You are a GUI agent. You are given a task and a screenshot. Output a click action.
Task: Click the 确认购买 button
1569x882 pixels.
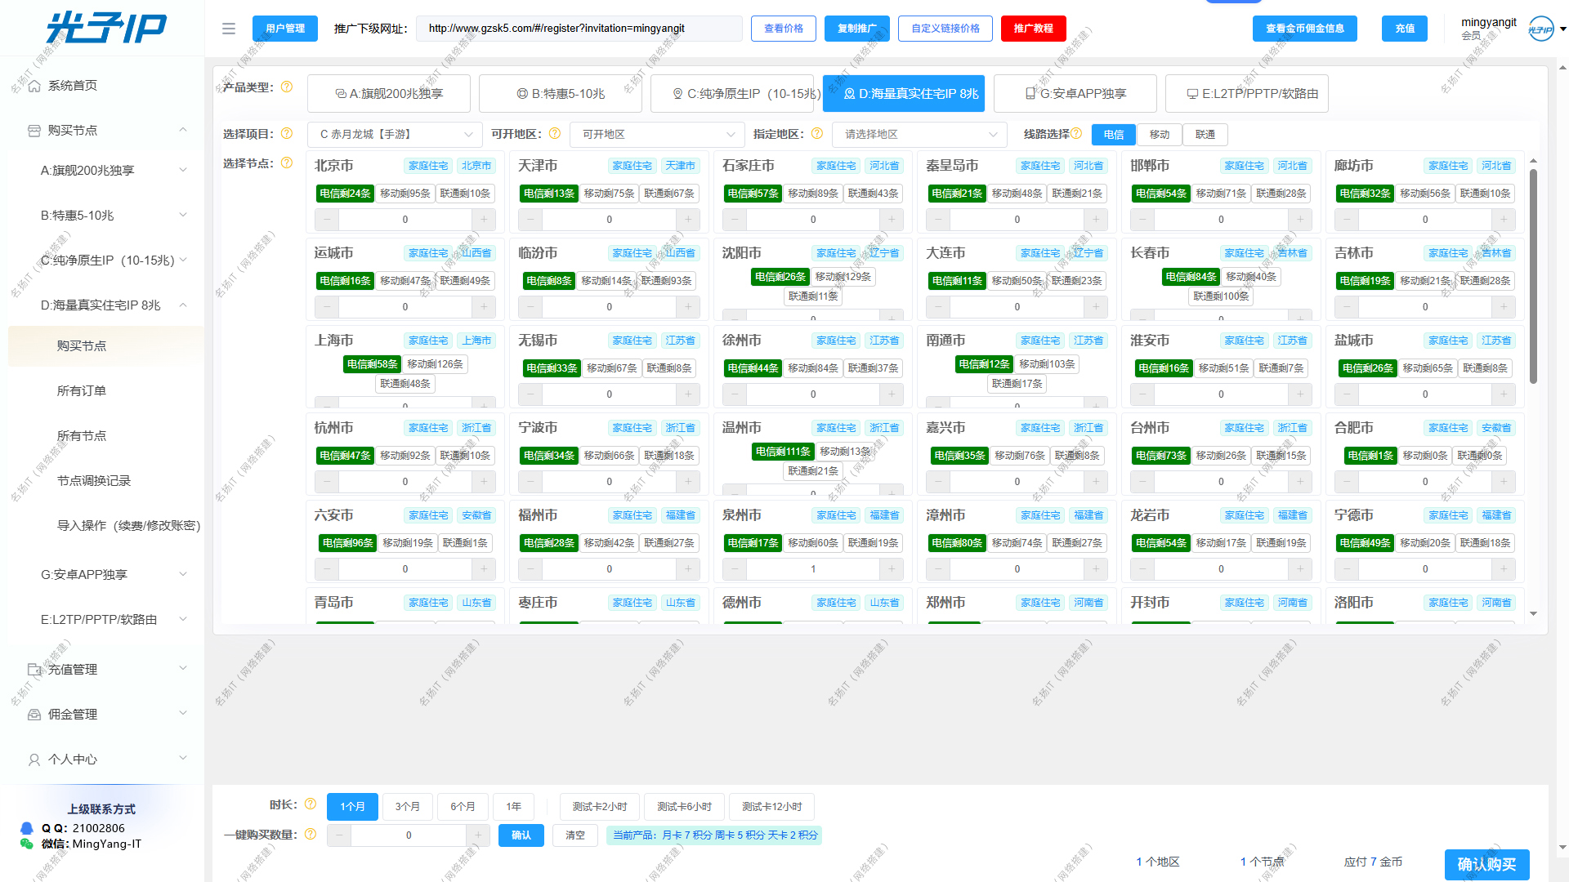click(x=1486, y=864)
